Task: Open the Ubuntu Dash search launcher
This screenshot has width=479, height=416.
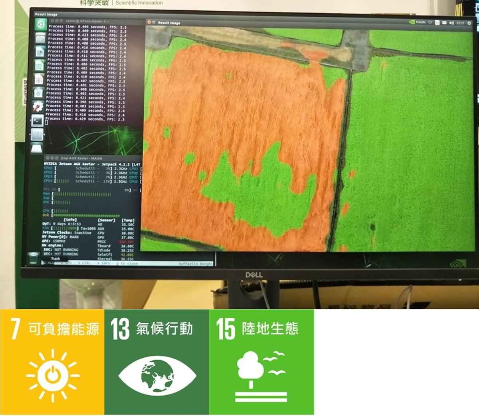Action: tap(40, 25)
